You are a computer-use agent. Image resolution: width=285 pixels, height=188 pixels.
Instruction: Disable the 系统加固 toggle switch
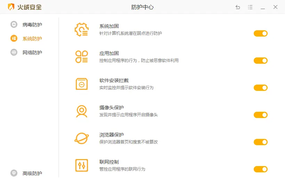260,33
